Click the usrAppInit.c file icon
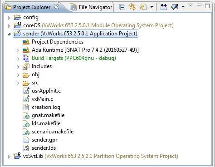 [x=26, y=91]
